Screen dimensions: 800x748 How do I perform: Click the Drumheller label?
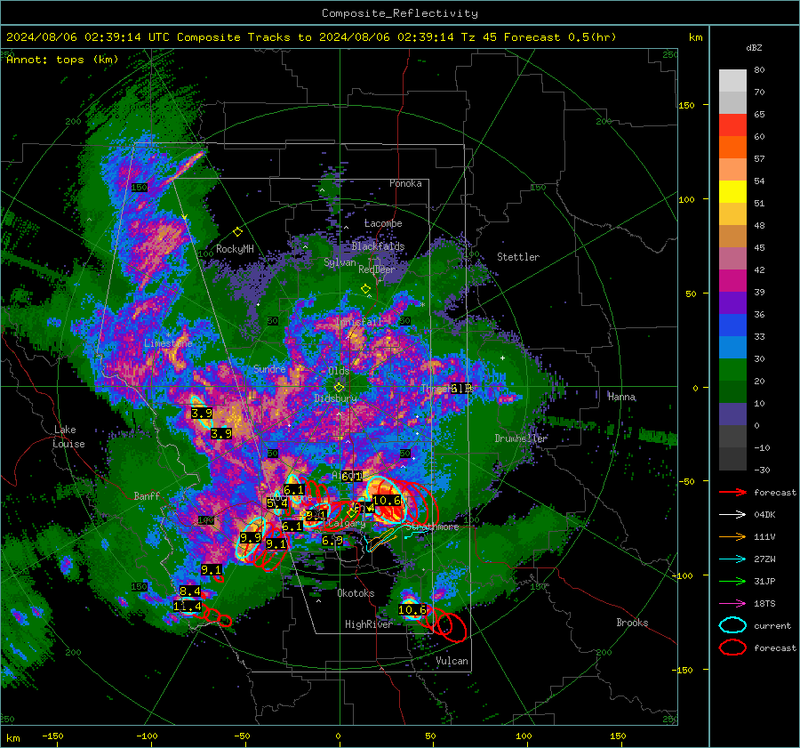pyautogui.click(x=521, y=438)
